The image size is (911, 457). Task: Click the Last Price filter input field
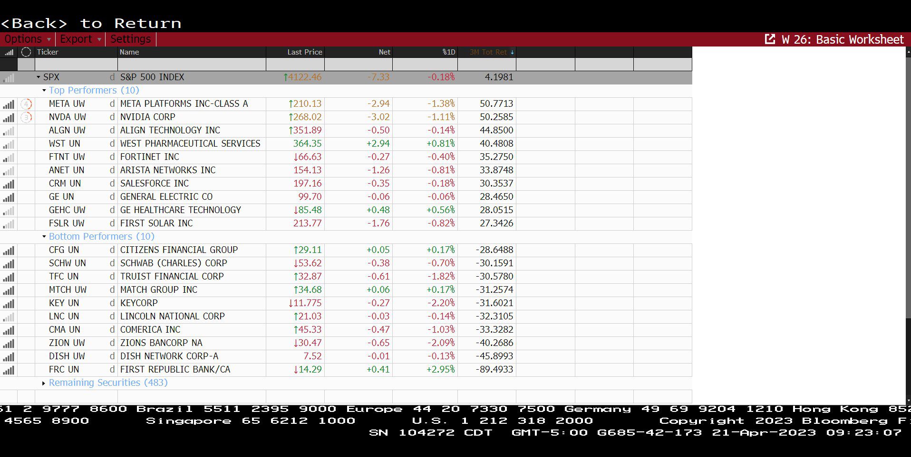295,64
